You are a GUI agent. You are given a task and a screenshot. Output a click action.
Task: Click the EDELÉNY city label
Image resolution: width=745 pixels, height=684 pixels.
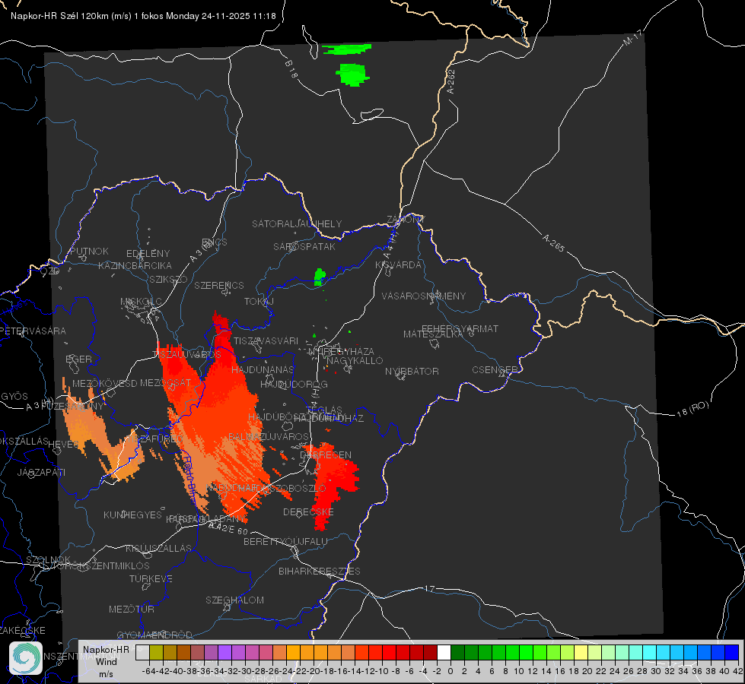tap(148, 254)
